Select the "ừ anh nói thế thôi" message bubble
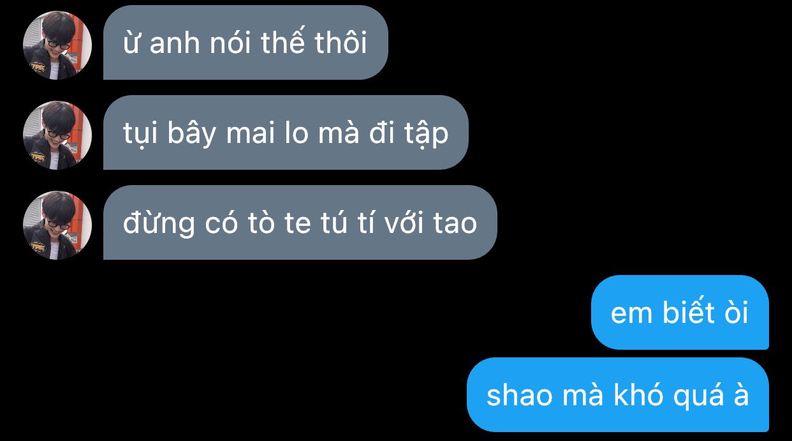This screenshot has height=441, width=792. coord(246,42)
